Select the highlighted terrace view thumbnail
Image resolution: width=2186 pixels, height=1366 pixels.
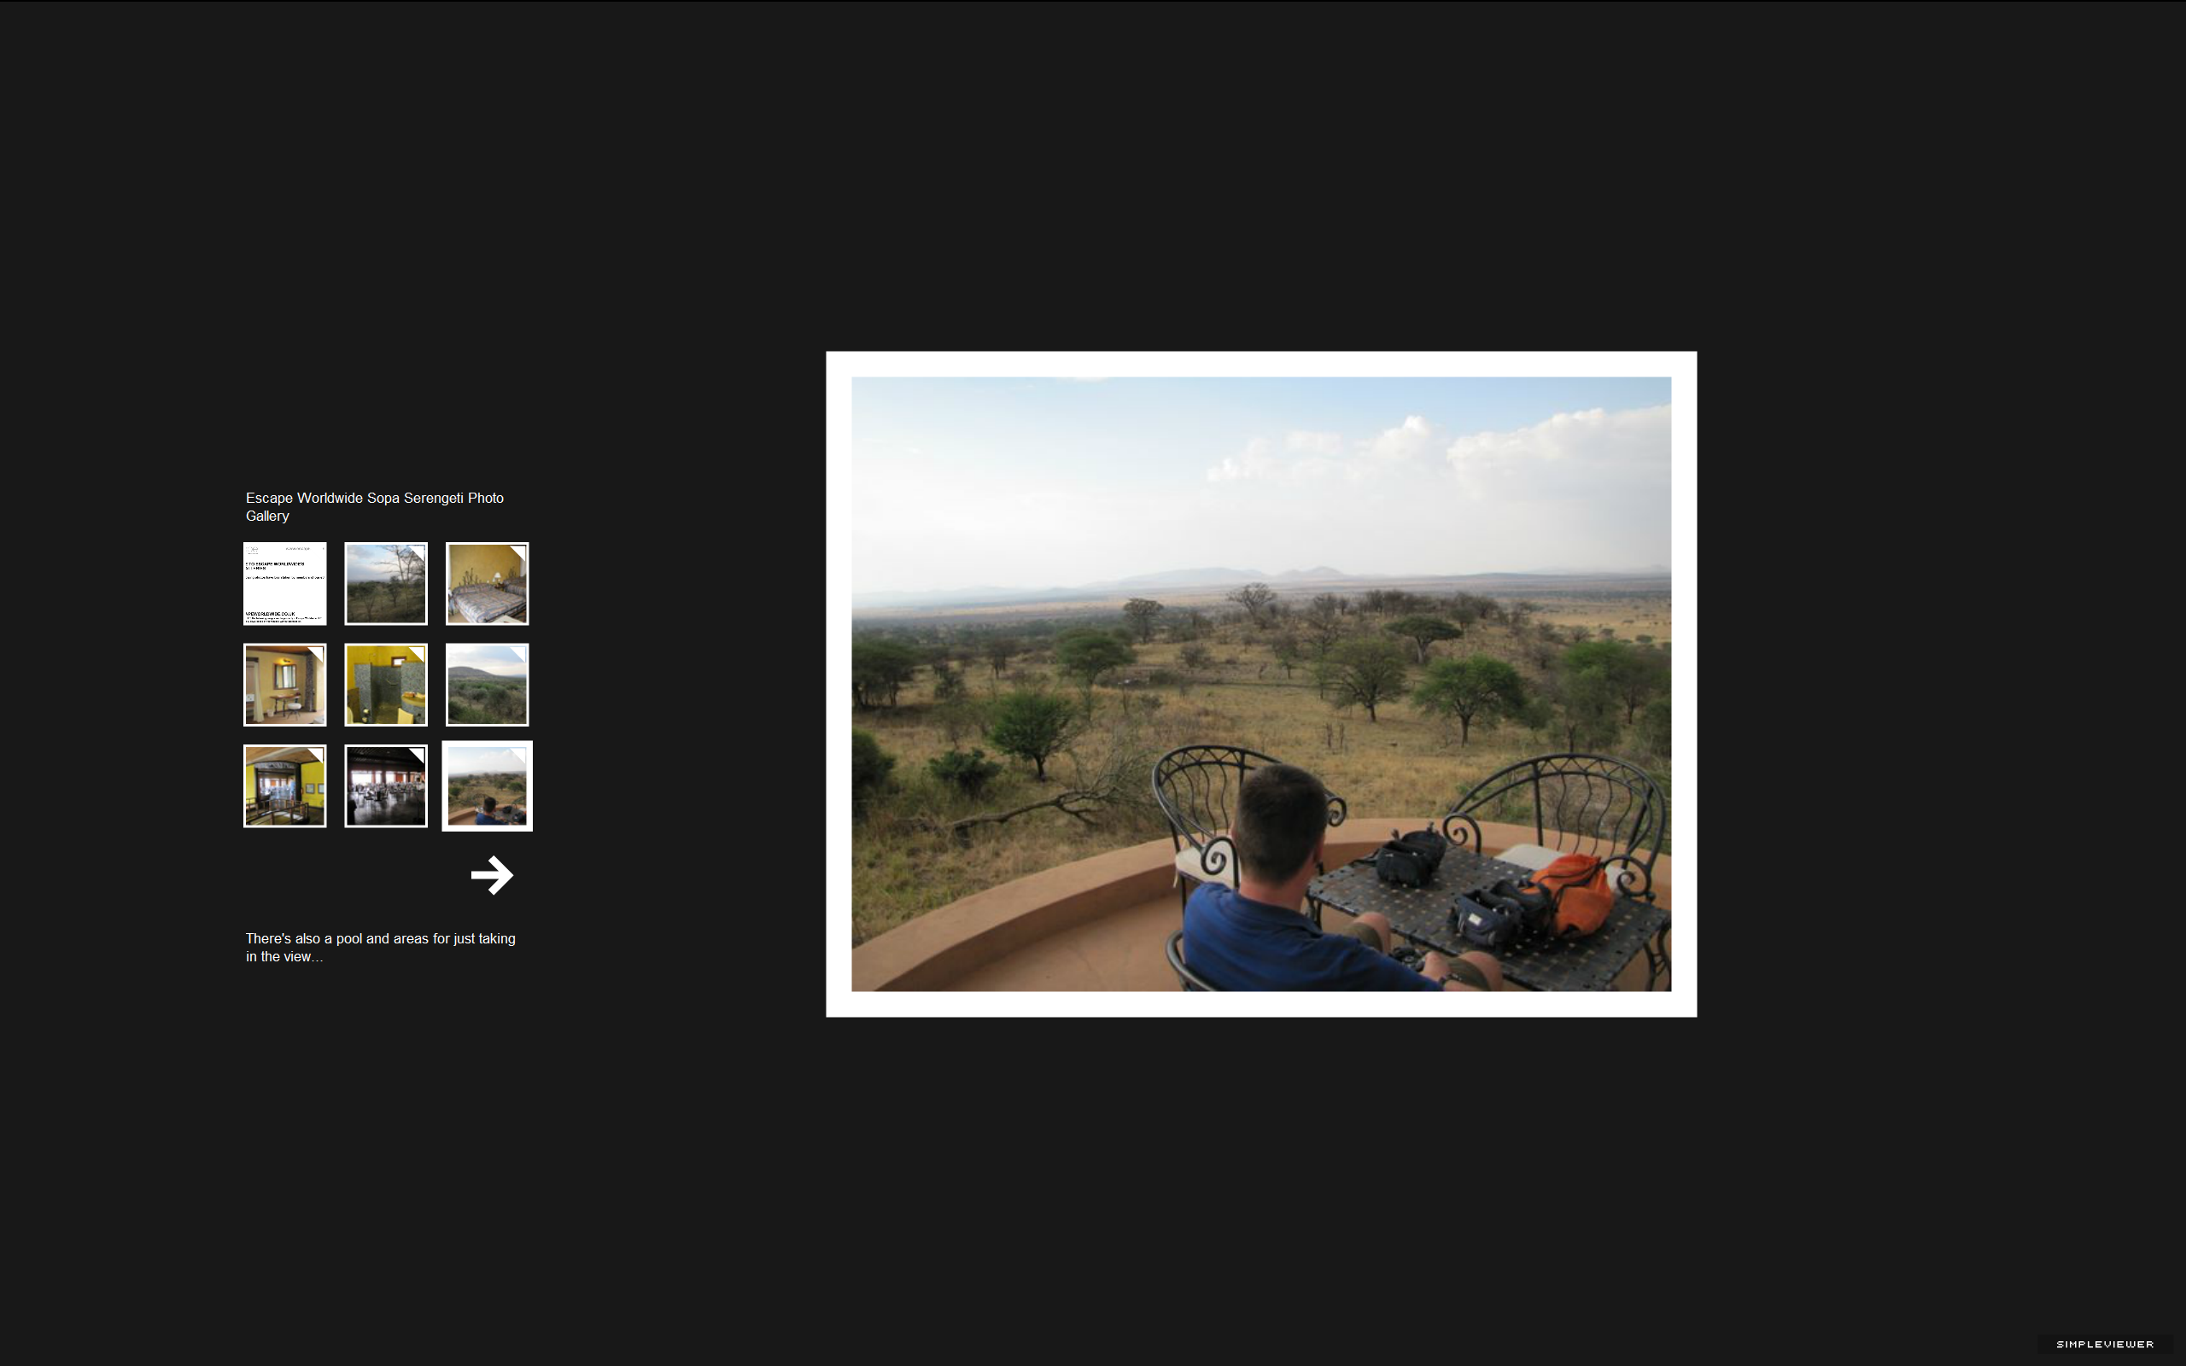pos(487,786)
